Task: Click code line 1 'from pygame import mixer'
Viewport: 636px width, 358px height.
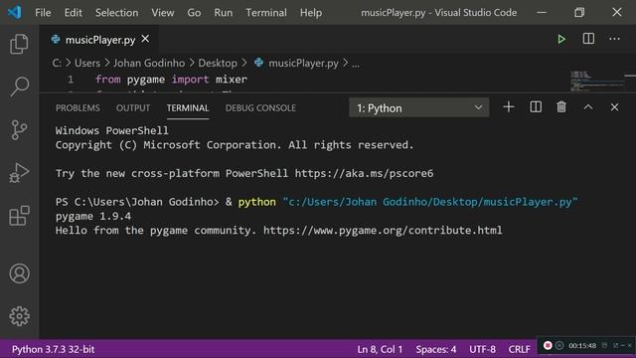Action: pyautogui.click(x=171, y=80)
